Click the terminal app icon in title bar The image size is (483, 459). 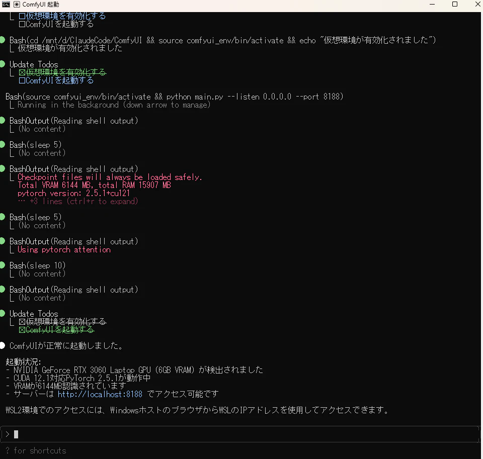coord(6,5)
